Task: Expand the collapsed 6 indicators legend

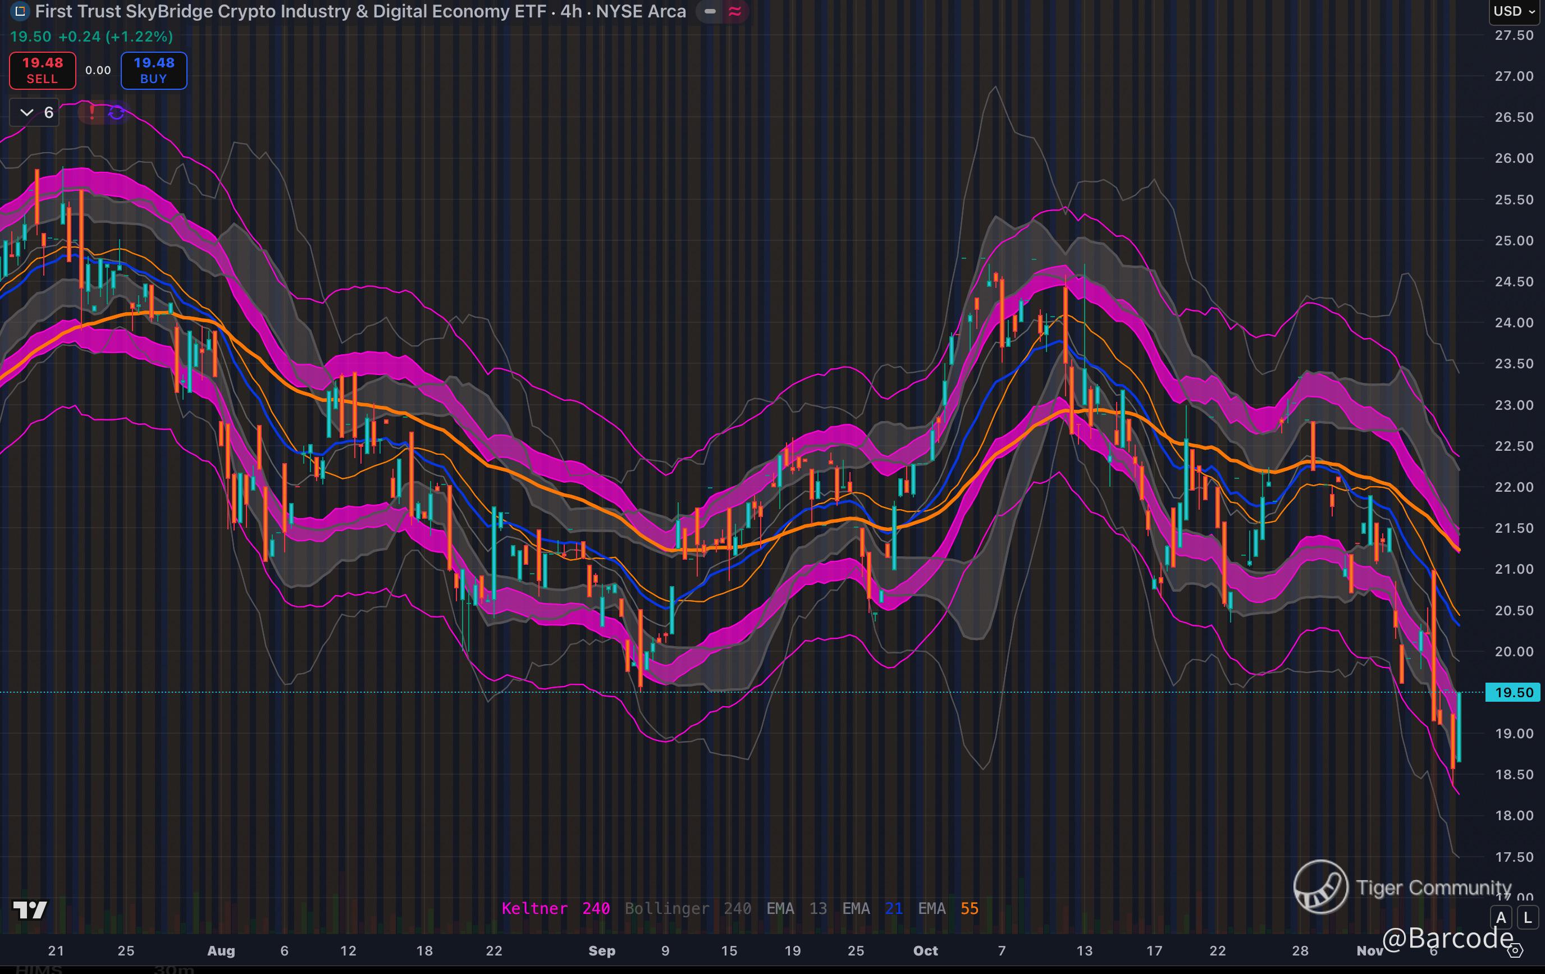Action: (x=35, y=113)
